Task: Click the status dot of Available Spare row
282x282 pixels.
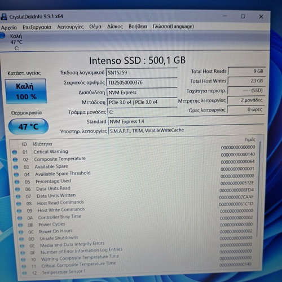Action: [16, 167]
